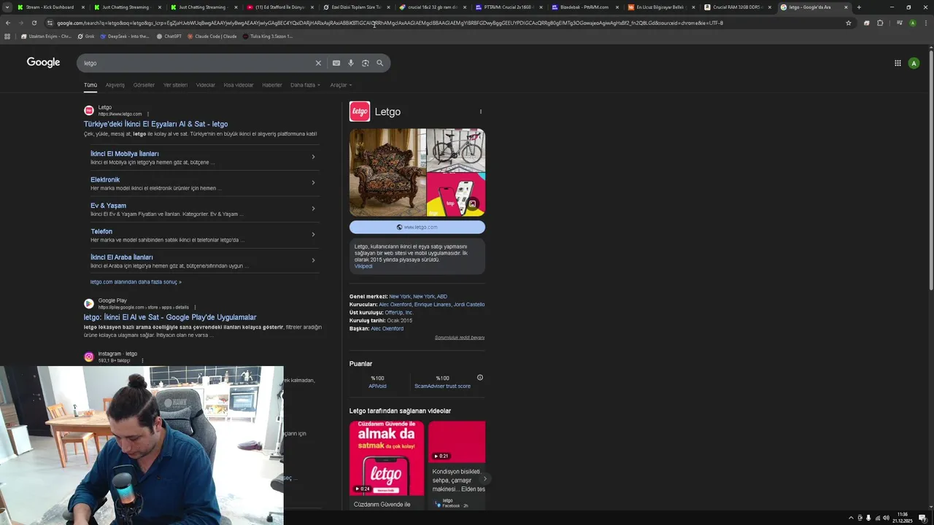
Task: Open more options for the Letgo result
Action: click(148, 114)
